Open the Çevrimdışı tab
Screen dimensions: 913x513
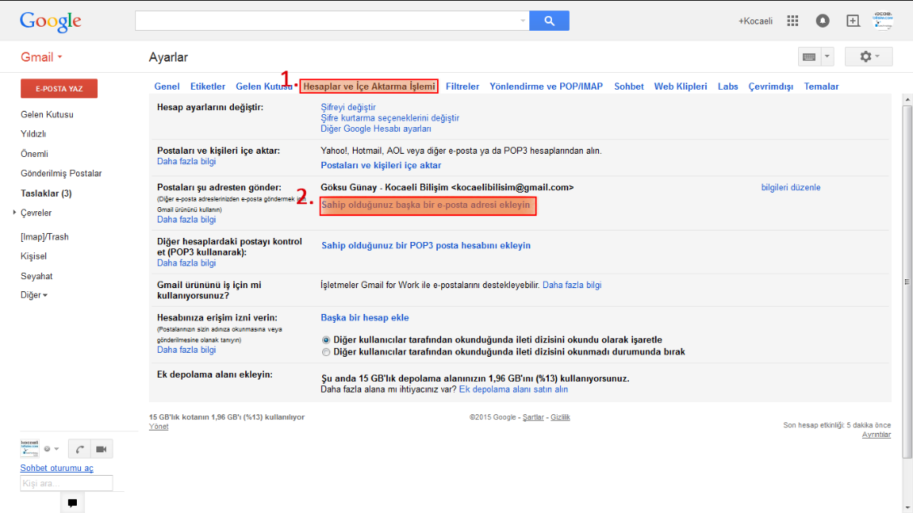[x=771, y=87]
